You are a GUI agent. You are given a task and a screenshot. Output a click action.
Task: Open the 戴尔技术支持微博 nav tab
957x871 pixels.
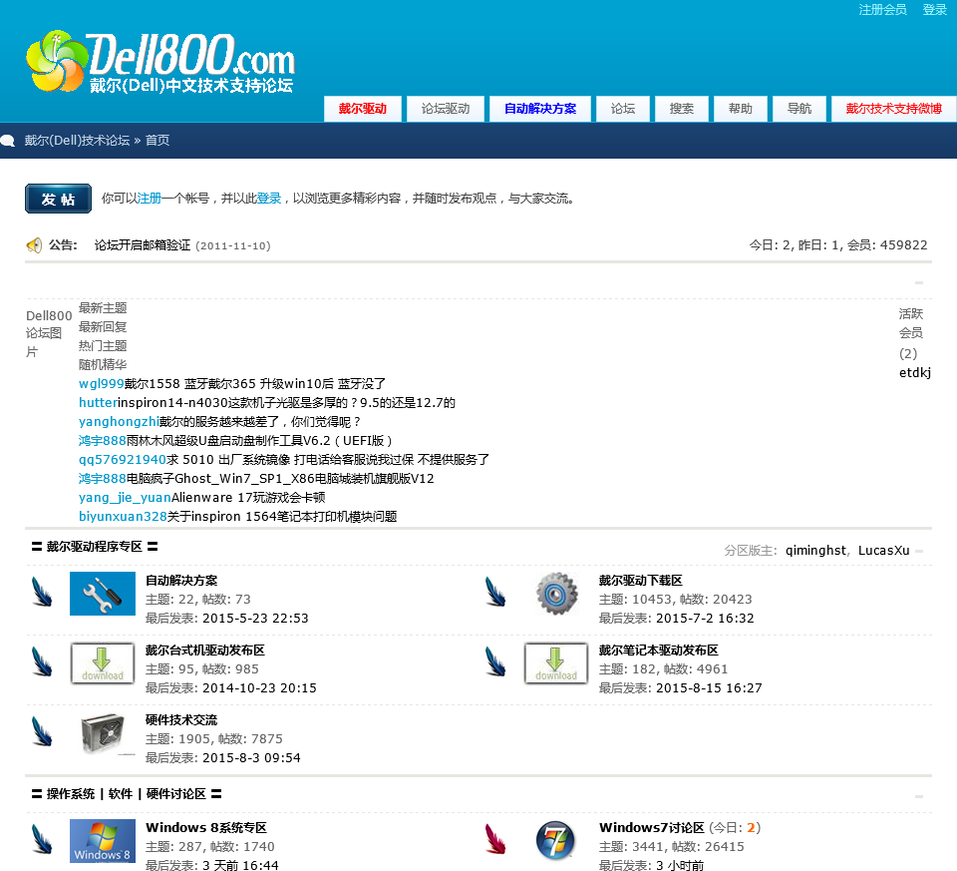click(x=893, y=109)
